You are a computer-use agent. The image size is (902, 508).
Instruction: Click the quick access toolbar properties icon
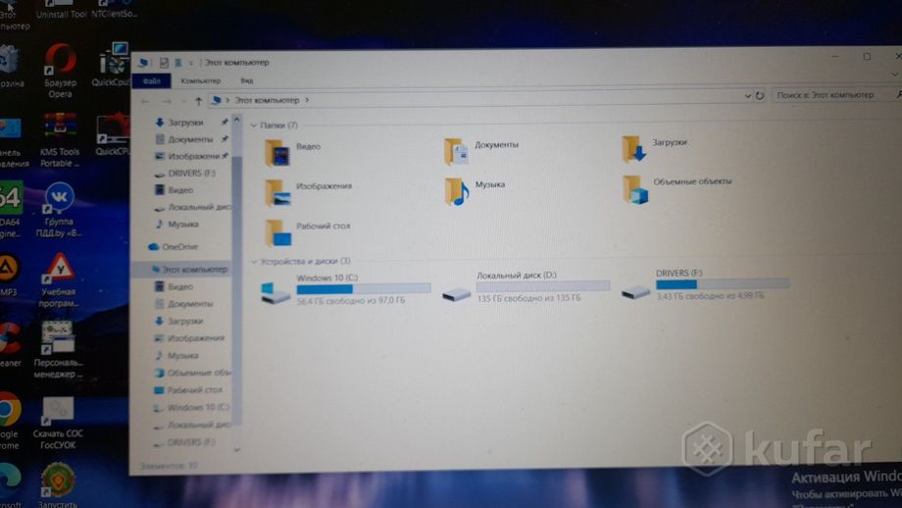pos(164,63)
